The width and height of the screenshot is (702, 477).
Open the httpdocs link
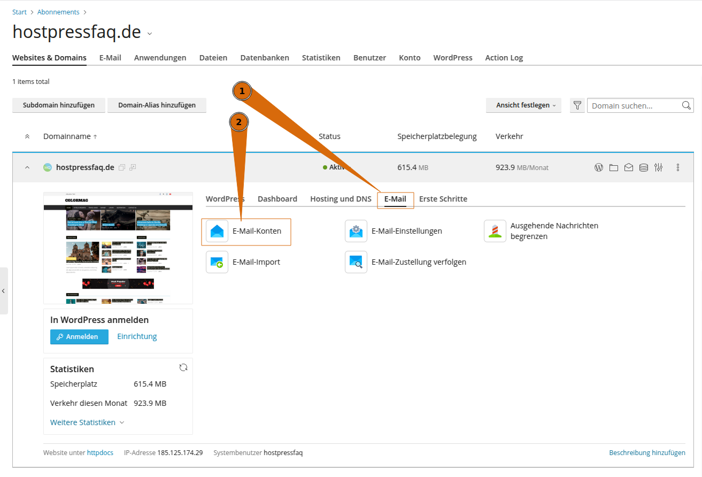pos(100,453)
